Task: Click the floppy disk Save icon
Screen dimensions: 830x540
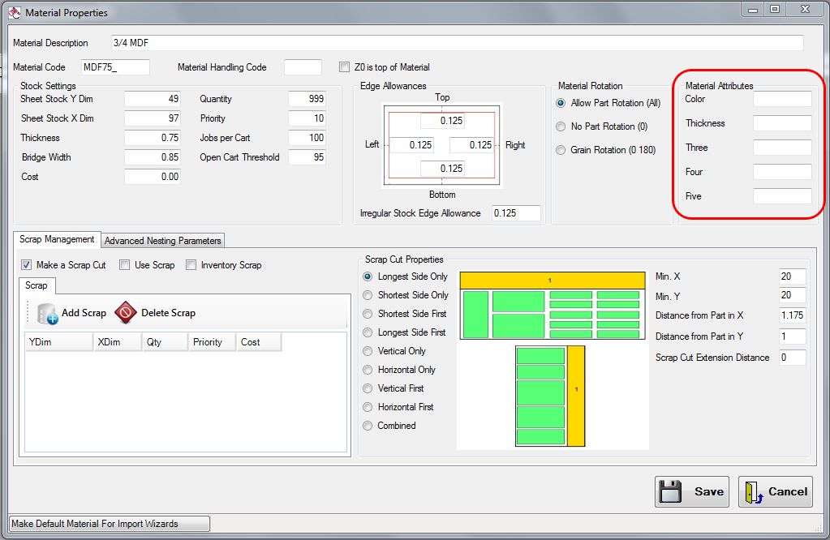Action: click(671, 492)
